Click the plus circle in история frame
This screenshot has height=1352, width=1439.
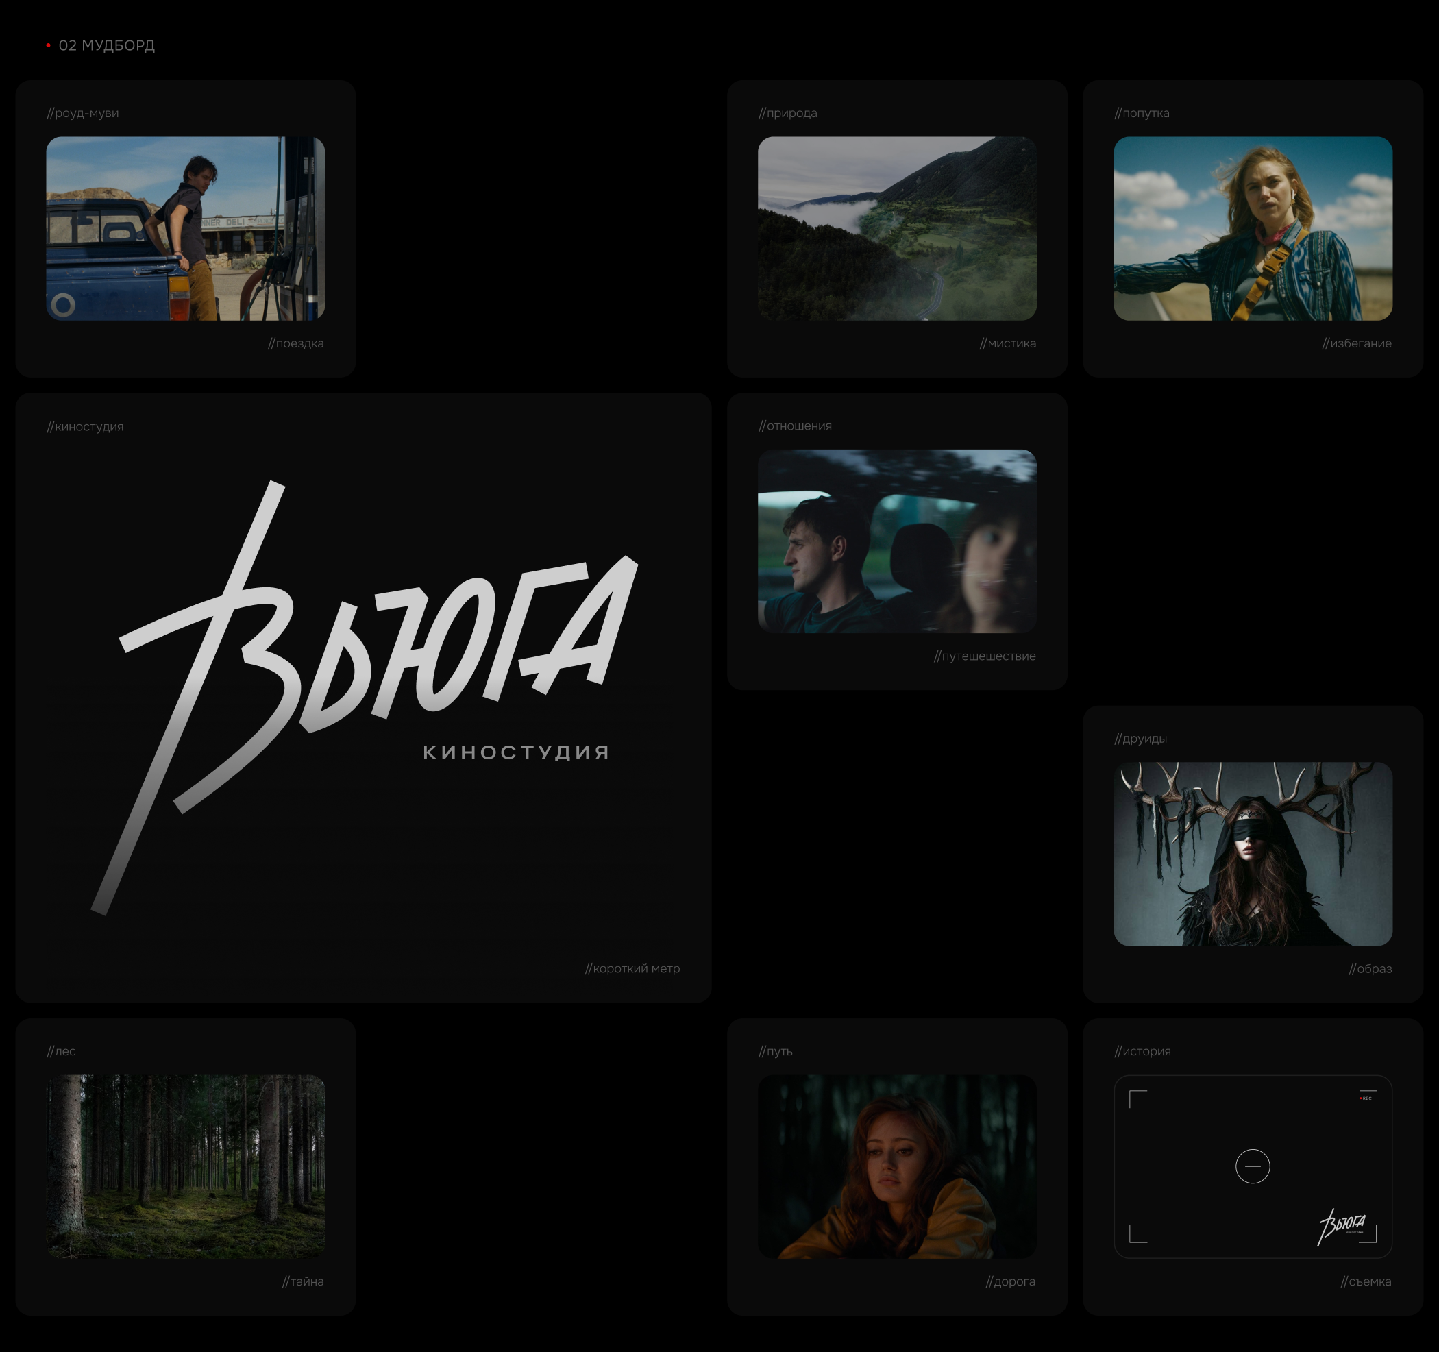[x=1252, y=1166]
